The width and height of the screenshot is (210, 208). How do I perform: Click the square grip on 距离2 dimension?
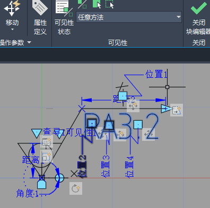122,96
